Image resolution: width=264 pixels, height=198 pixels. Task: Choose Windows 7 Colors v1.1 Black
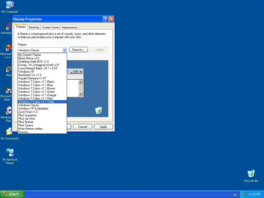[42, 82]
